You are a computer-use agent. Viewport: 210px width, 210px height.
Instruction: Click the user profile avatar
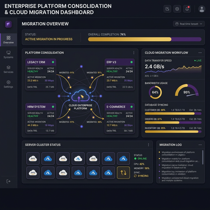202,9
